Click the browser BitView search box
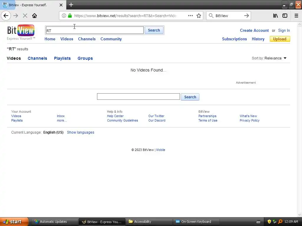The image size is (302, 226). (228, 16)
